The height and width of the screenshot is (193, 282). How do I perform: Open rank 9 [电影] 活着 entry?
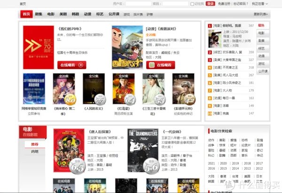tap(221, 106)
